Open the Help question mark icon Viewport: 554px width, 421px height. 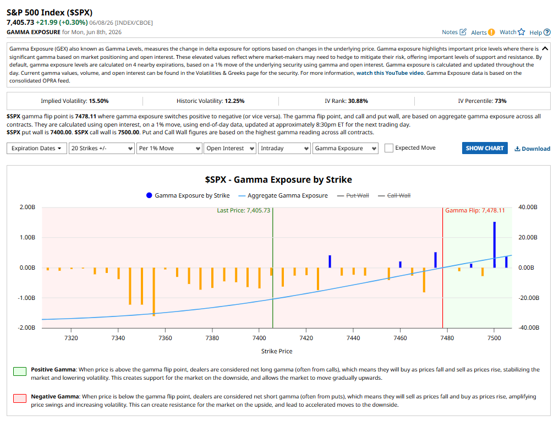[x=547, y=32]
